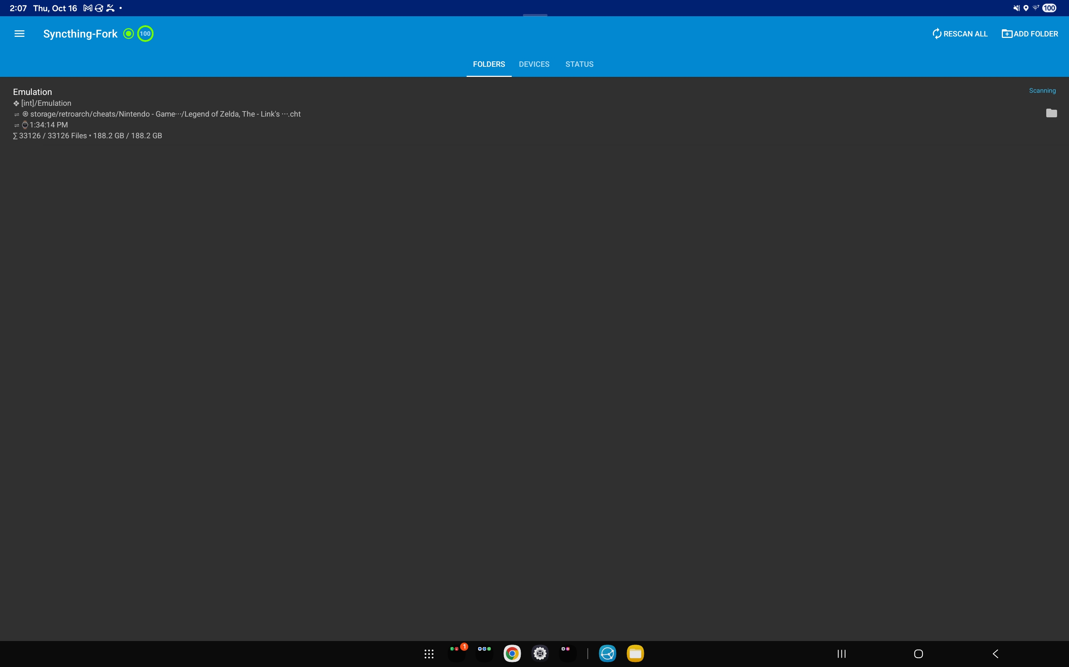The image size is (1069, 667).
Task: Tap the Emulation folder entry
Action: tap(33, 92)
